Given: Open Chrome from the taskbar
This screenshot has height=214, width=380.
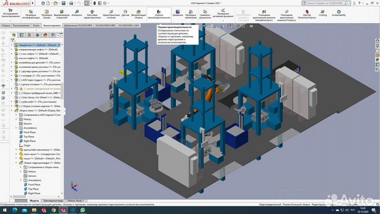Looking at the screenshot, I should click(53, 210).
